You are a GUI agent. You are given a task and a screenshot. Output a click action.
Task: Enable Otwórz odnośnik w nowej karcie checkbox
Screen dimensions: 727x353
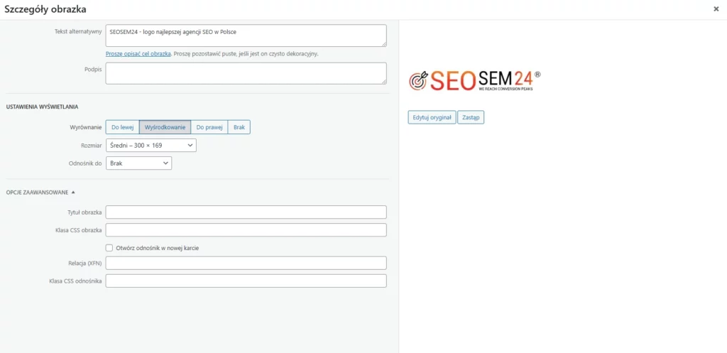pos(109,248)
